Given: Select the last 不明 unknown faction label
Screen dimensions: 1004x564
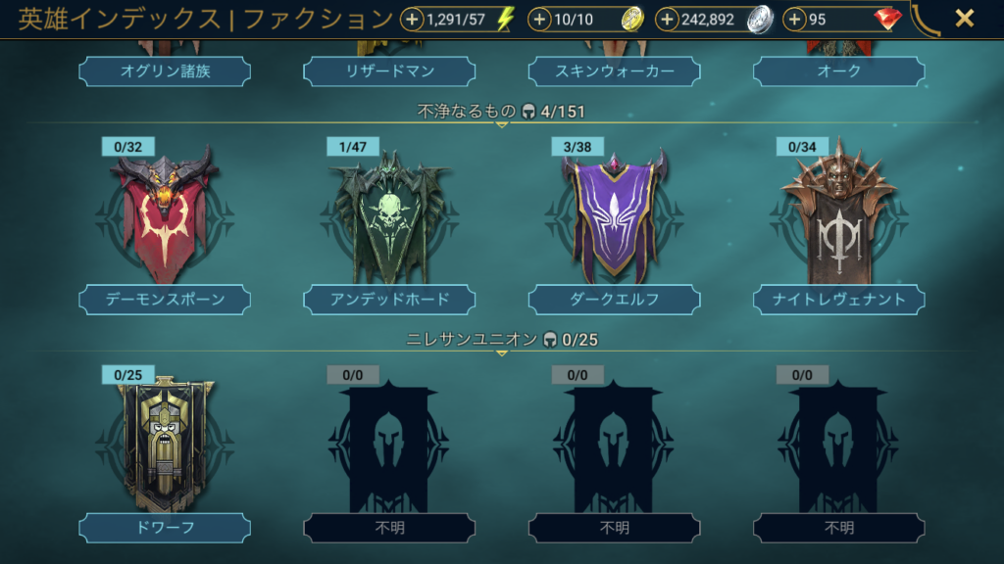Looking at the screenshot, I should point(839,528).
